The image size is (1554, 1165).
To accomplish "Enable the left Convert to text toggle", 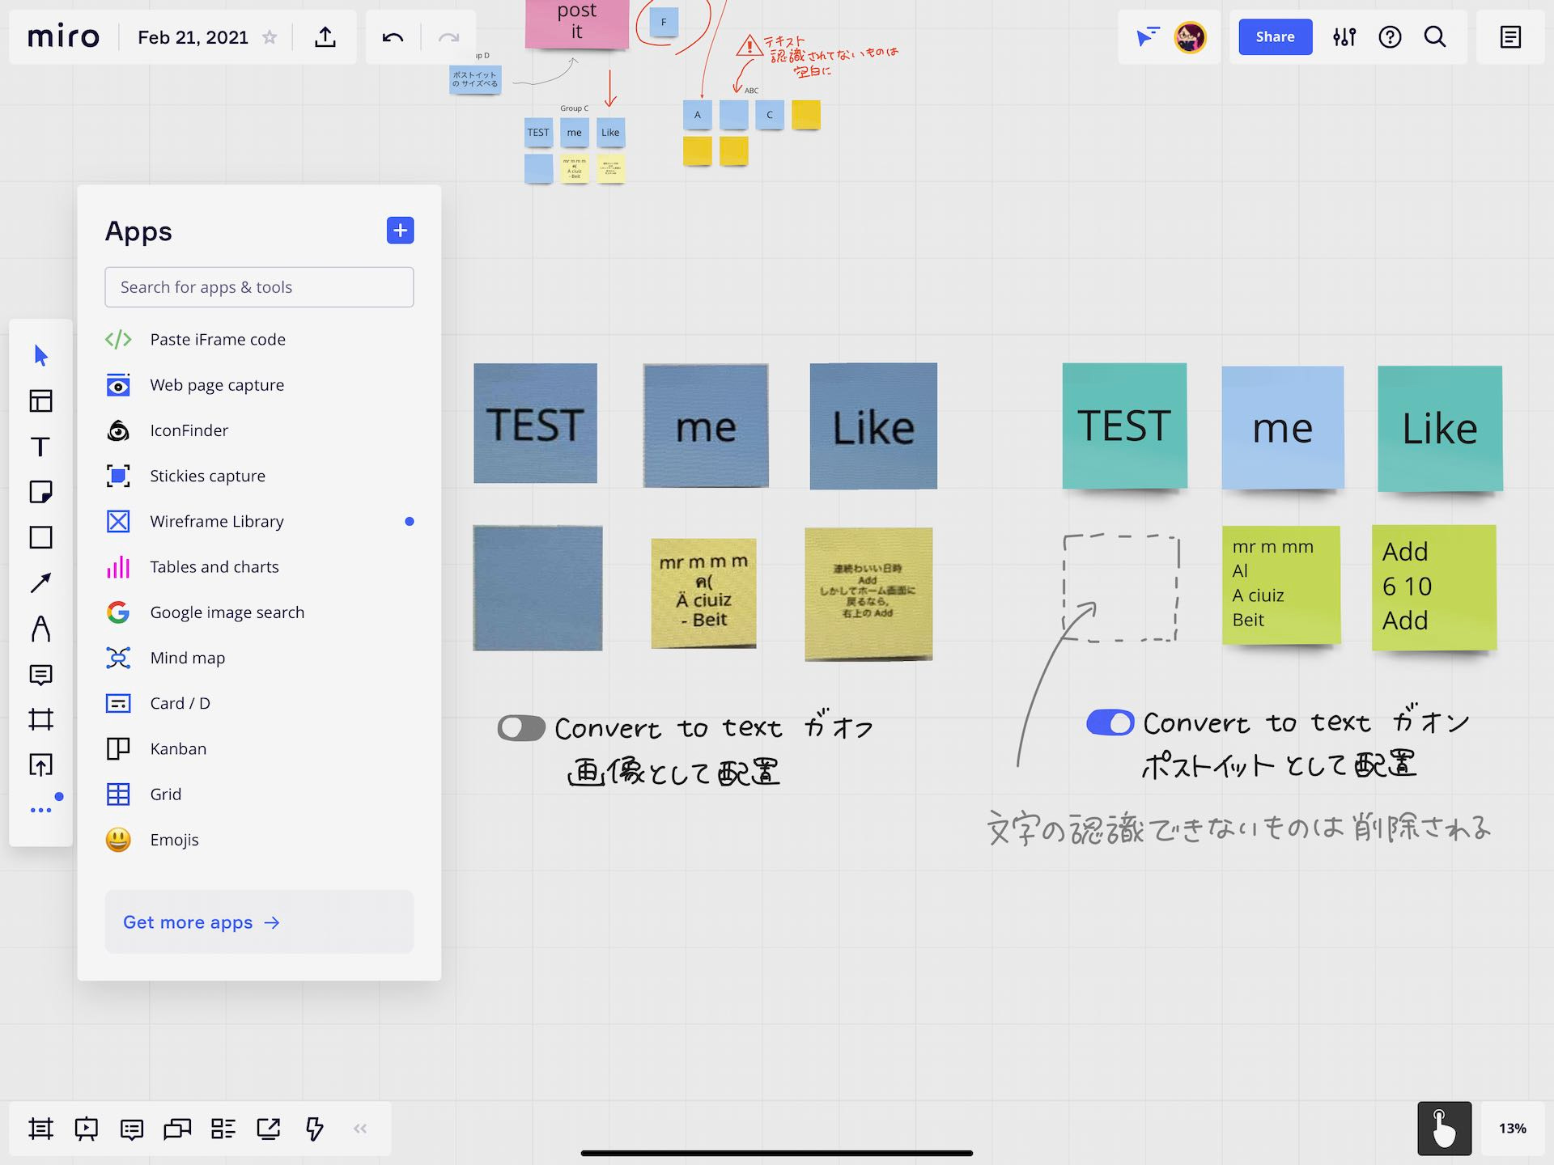I will (520, 727).
